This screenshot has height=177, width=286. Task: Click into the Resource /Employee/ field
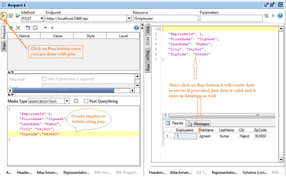pos(165,18)
